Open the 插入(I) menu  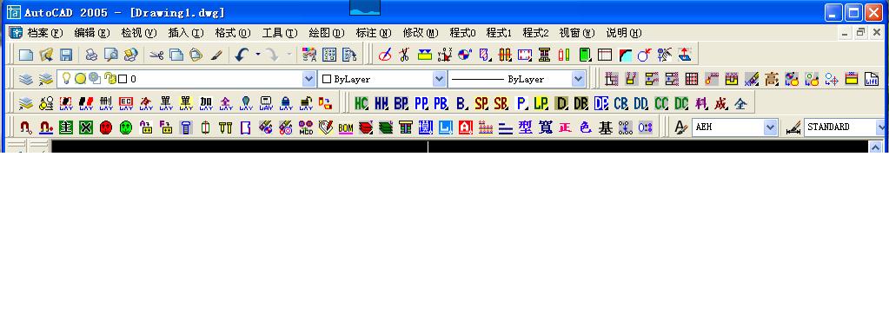click(186, 33)
